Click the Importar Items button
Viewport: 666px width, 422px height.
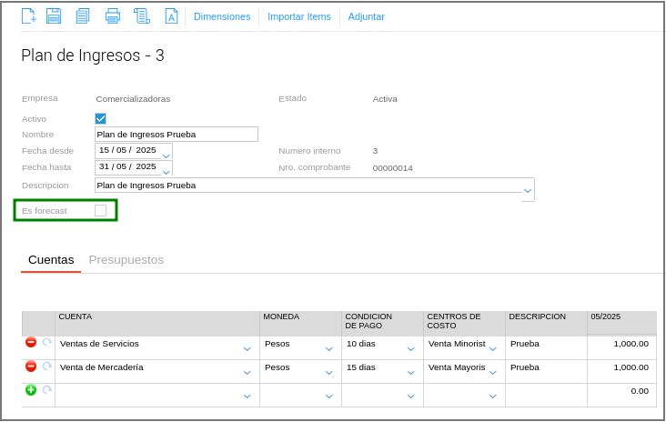coord(299,16)
